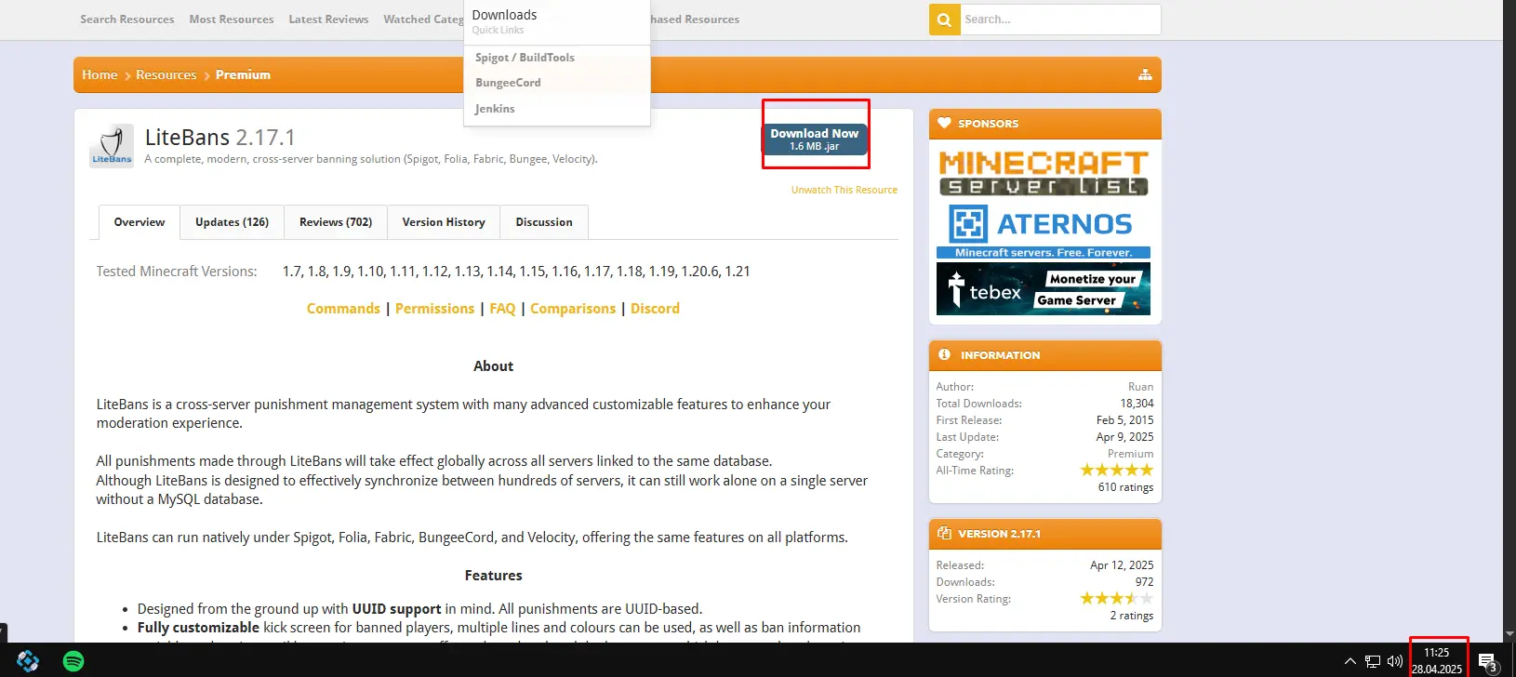Open the Tebex sponsor banner
This screenshot has width=1516, height=677.
coord(1044,289)
